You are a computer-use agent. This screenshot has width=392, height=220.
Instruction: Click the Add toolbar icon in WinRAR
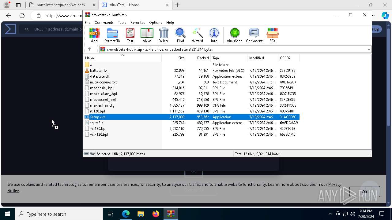[x=94, y=35]
